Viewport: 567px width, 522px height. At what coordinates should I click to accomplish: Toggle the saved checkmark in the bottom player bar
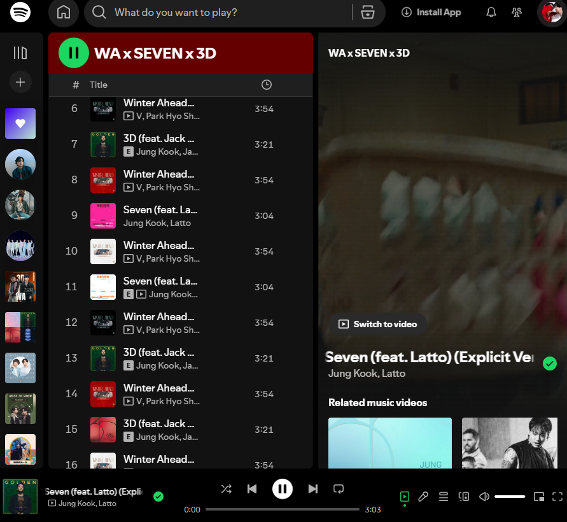(158, 497)
